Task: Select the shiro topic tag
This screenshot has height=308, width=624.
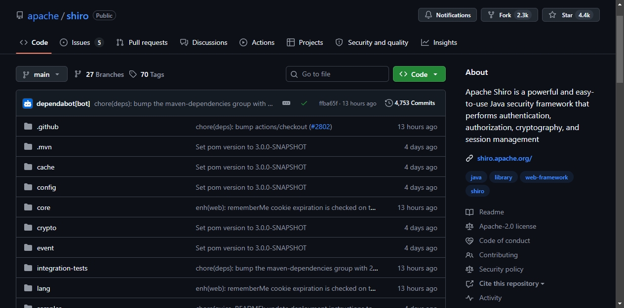Action: point(477,191)
